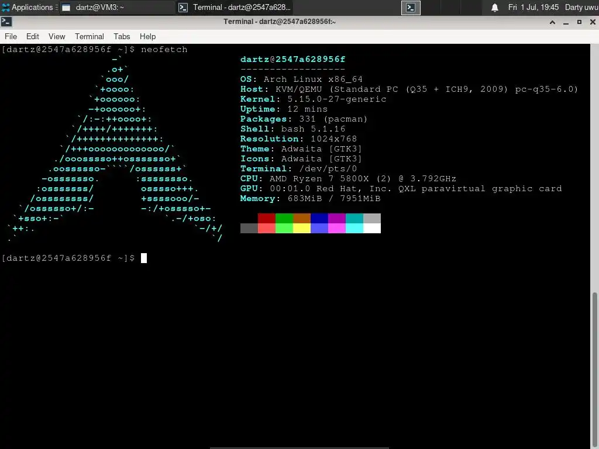Switch to the dartz@VM3 taskbar window
This screenshot has height=449, width=599.
(116, 7)
